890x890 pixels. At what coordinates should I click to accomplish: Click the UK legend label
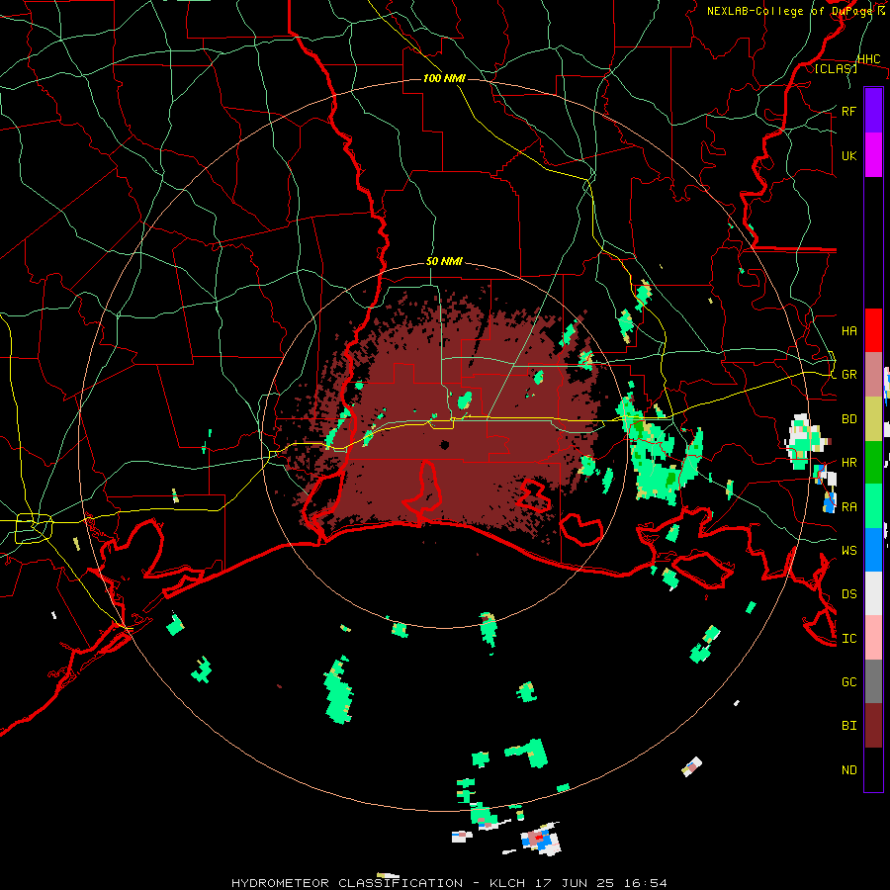848,155
